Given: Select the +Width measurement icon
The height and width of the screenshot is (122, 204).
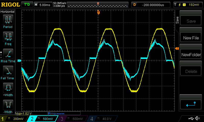Looking at the screenshot, I should pyautogui.click(x=8, y=88).
